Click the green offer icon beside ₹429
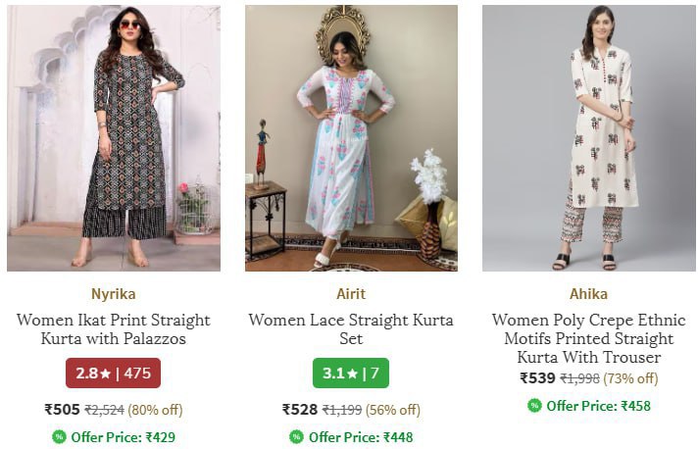The image size is (698, 449). point(59,437)
